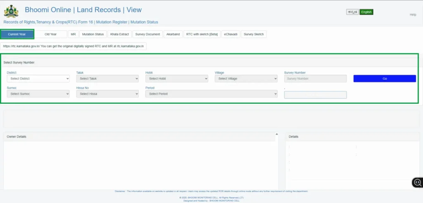This screenshot has width=423, height=203.
Task: Click the Select Survey Number heading
Action: point(19,62)
